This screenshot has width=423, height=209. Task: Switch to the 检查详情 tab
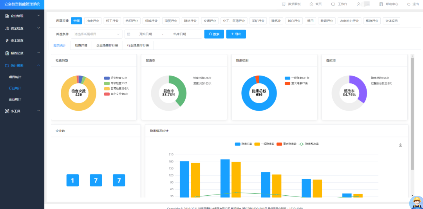tap(81, 45)
